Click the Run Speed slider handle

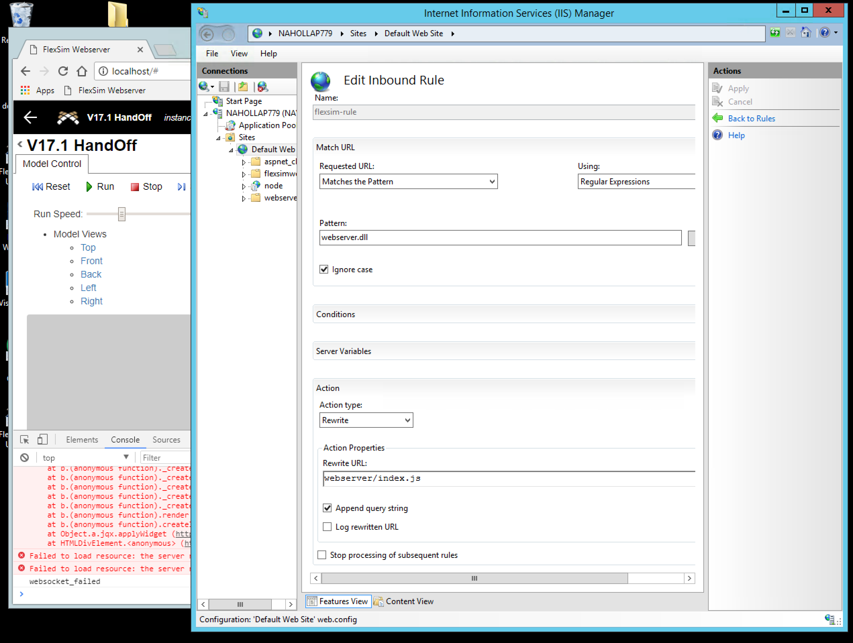pyautogui.click(x=121, y=214)
